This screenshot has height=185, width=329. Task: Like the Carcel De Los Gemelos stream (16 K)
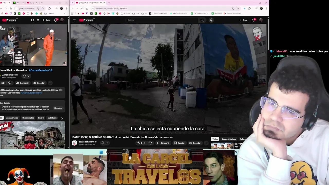(3, 83)
